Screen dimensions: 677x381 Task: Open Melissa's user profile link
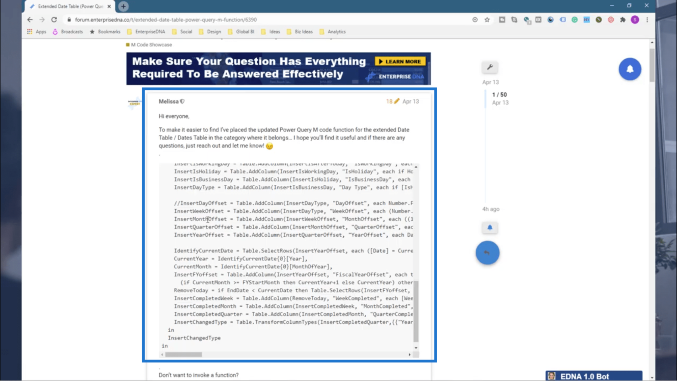point(168,101)
